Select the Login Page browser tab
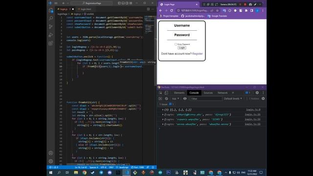Screen dimensions: 313x176 (178, 4)
